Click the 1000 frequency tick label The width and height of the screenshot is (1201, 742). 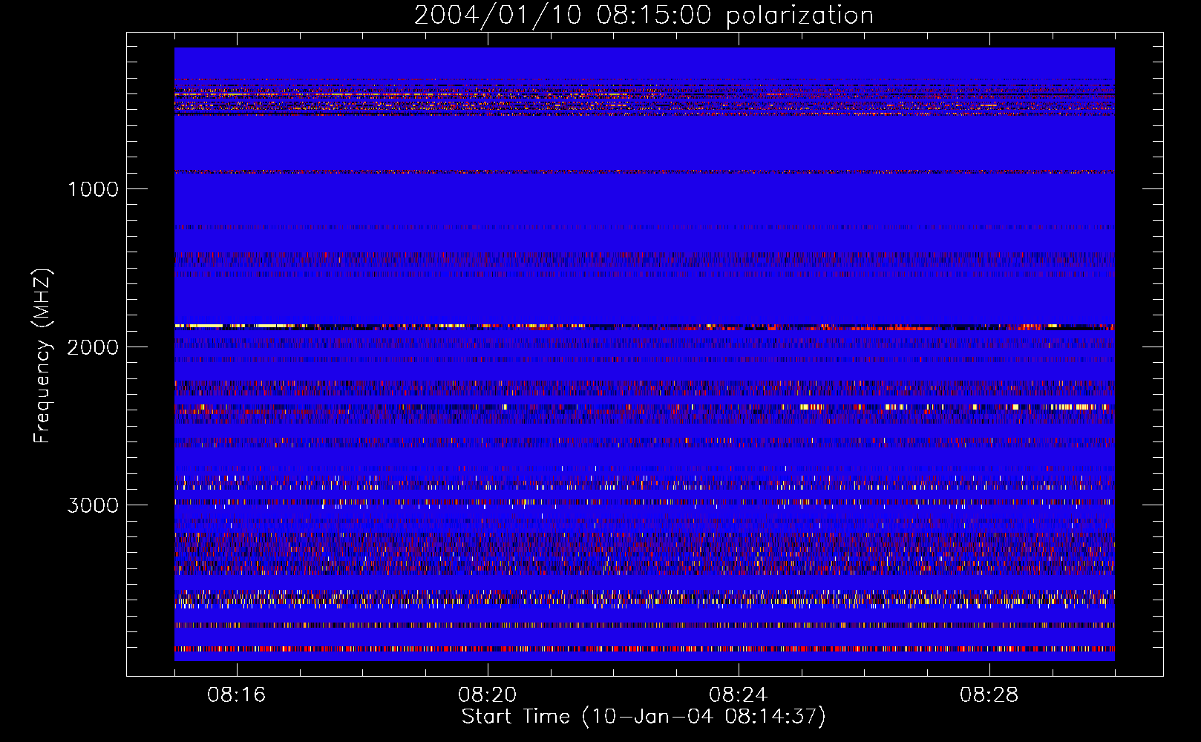tap(93, 189)
